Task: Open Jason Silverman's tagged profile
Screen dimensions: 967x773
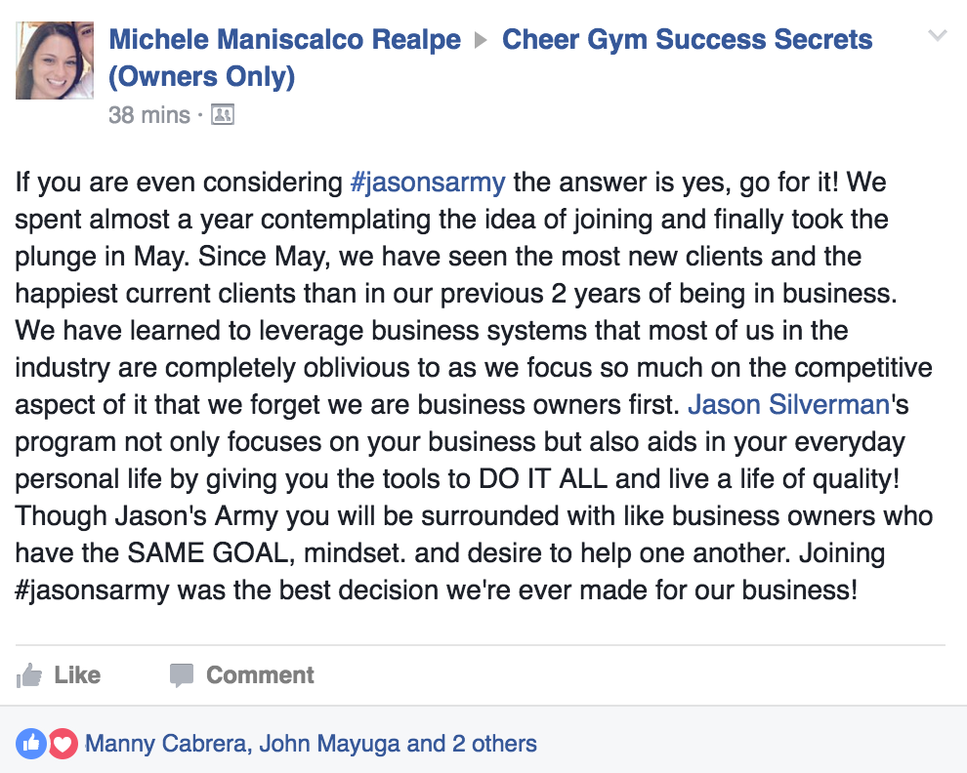Action: tap(789, 405)
